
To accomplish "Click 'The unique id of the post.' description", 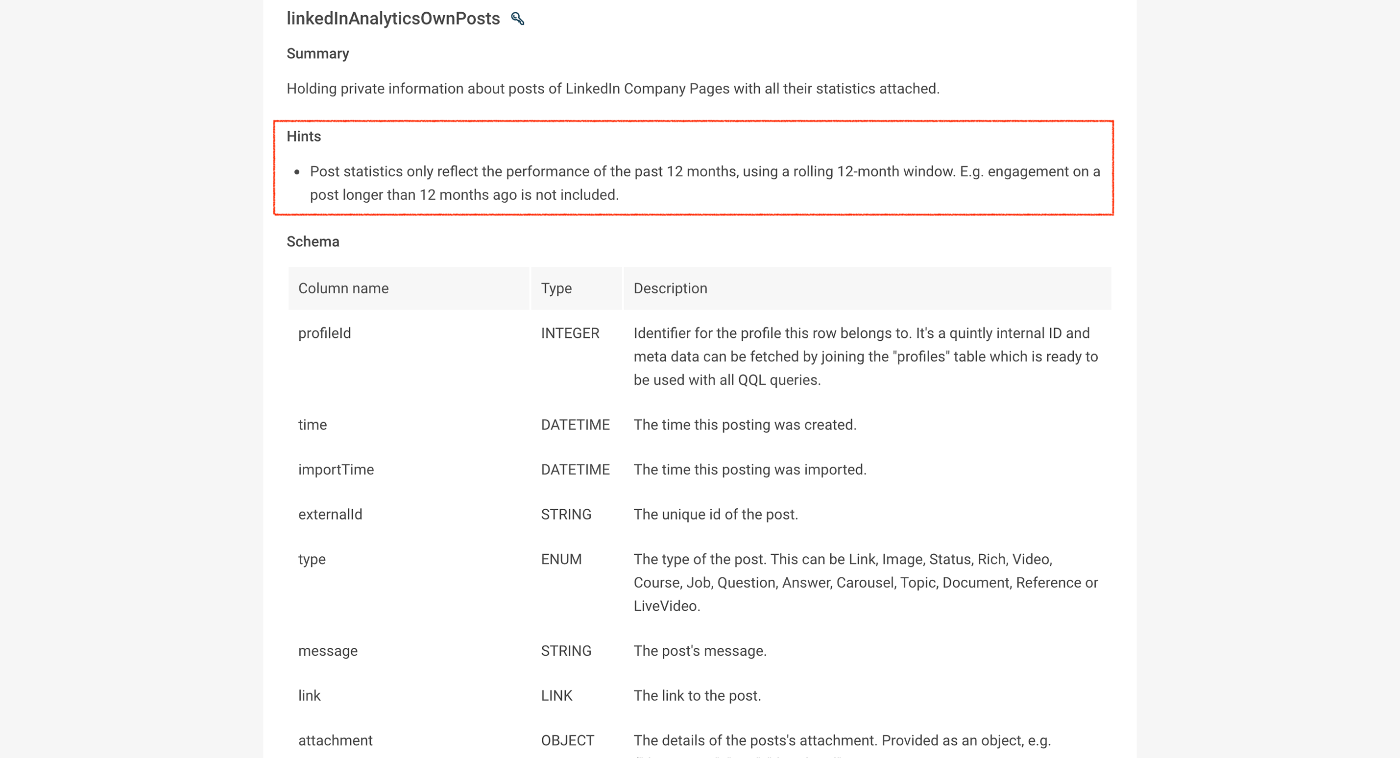I will point(716,515).
